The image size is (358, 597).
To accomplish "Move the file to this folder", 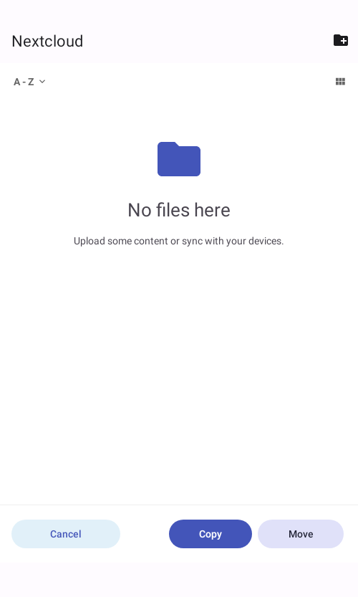I will pyautogui.click(x=301, y=534).
